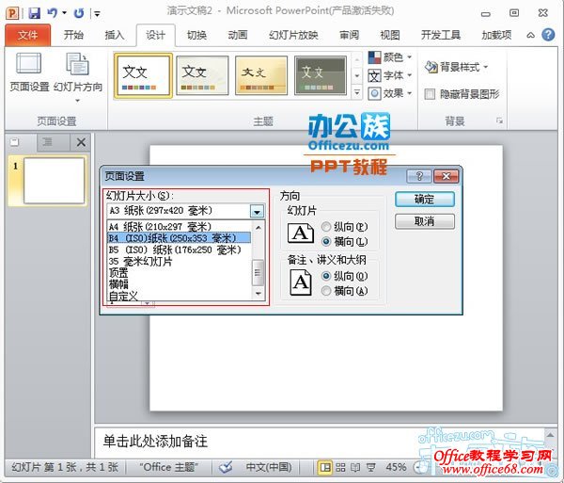Viewport: 564px width, 483px height.
Task: Go to the next row of the themes gallery
Action: tap(357, 75)
